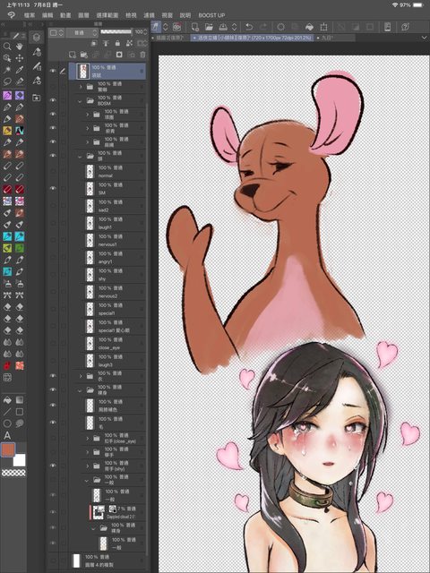Click the selected layer's thumbnail
Viewport: 430px width, 573px height.
(x=82, y=71)
